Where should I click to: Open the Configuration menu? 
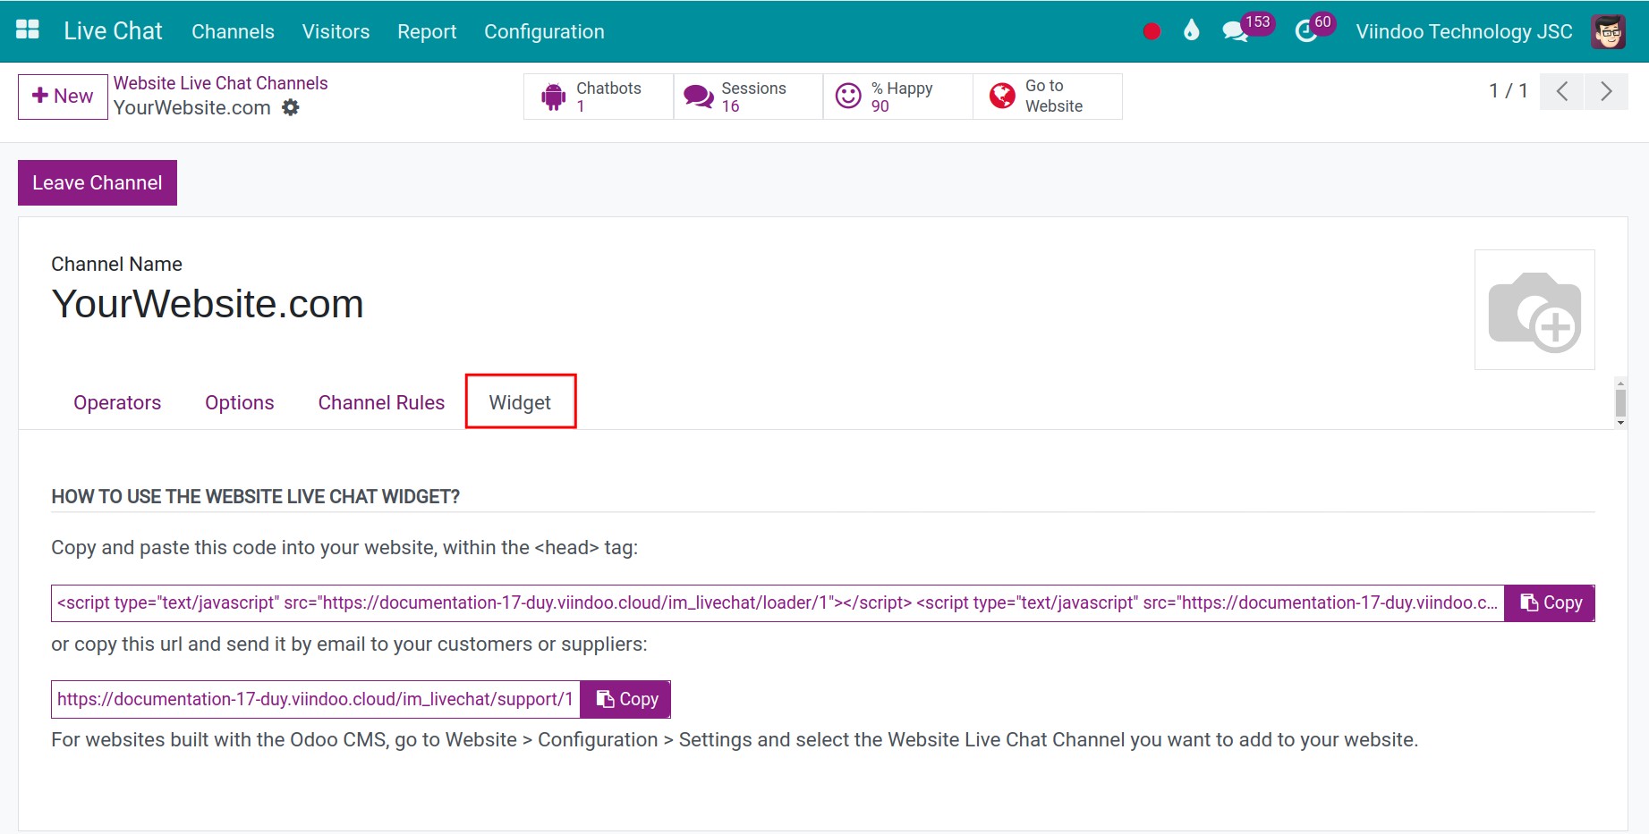click(544, 31)
